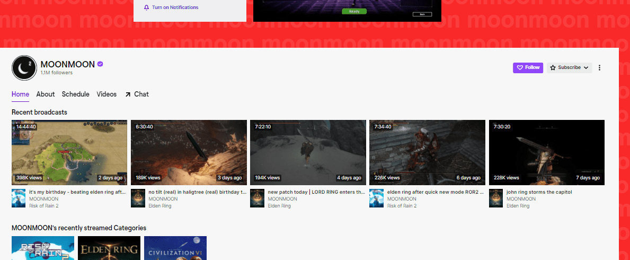Viewport: 630px width, 260px height.
Task: Open "elden ring after quick new mode ROR2" title
Action: 436,192
